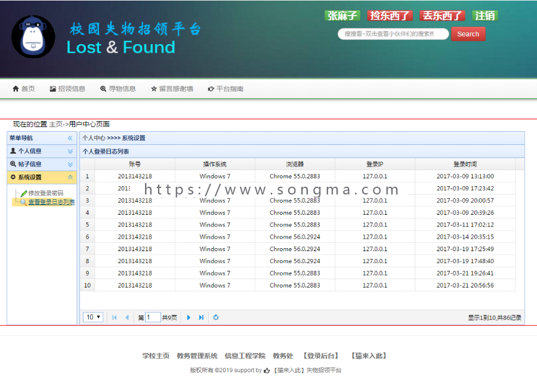The image size is (537, 380).
Task: Select 查看登录日志列表 tree item
Action: [x=51, y=202]
